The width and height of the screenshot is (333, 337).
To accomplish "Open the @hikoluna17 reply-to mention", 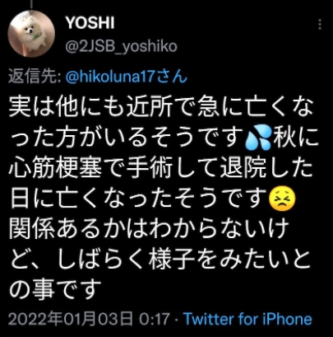I will [x=127, y=77].
